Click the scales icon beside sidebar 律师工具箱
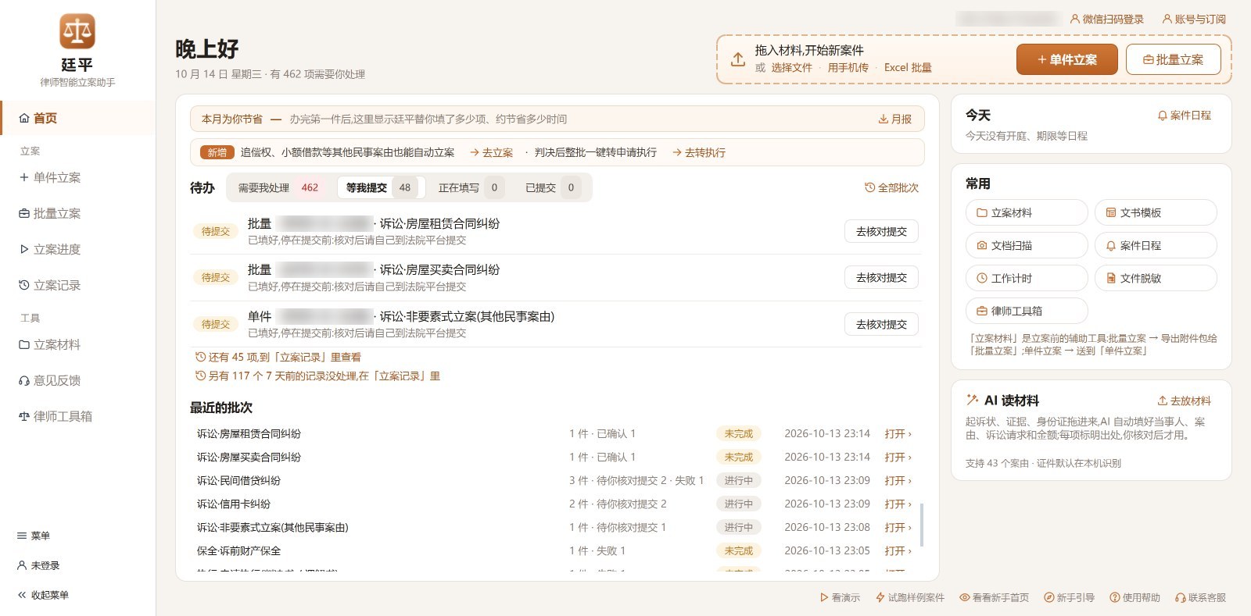The width and height of the screenshot is (1251, 616). [x=24, y=416]
